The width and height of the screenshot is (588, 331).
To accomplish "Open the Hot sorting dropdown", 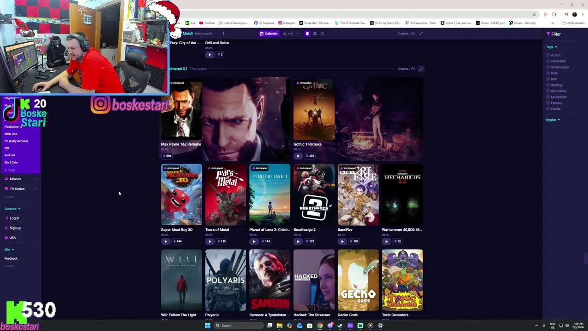I will click(x=291, y=34).
